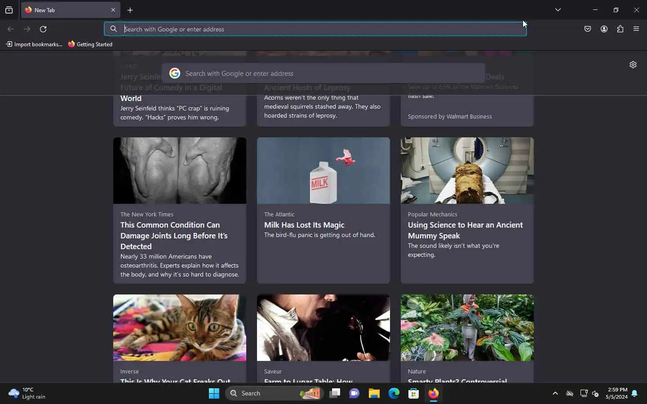Click The New York Times source label

[147, 215]
